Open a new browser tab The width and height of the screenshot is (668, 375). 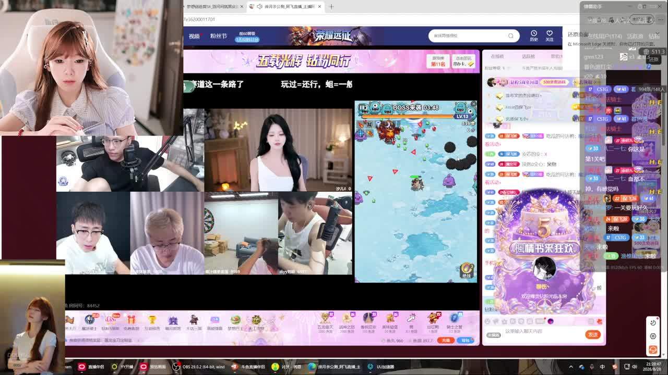click(331, 6)
